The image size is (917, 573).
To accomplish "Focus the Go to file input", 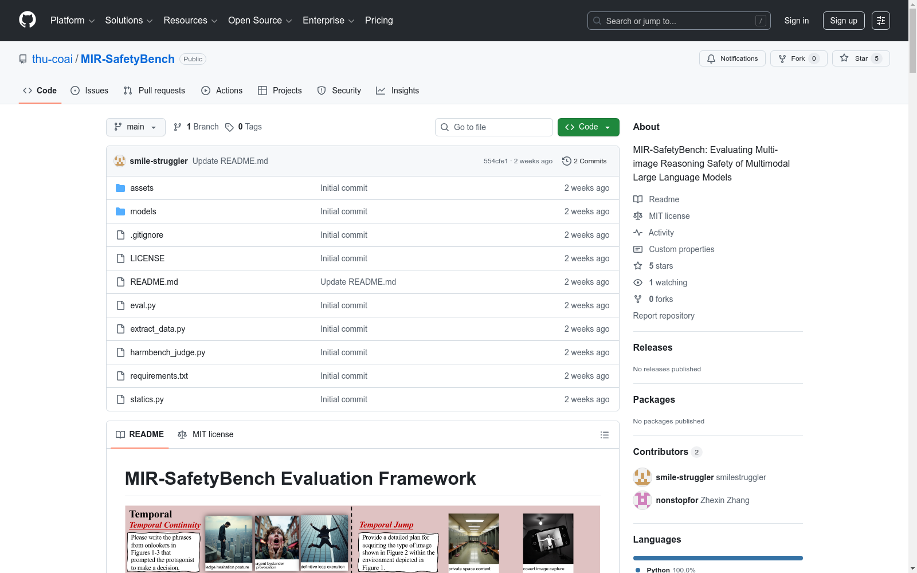I will tap(494, 127).
